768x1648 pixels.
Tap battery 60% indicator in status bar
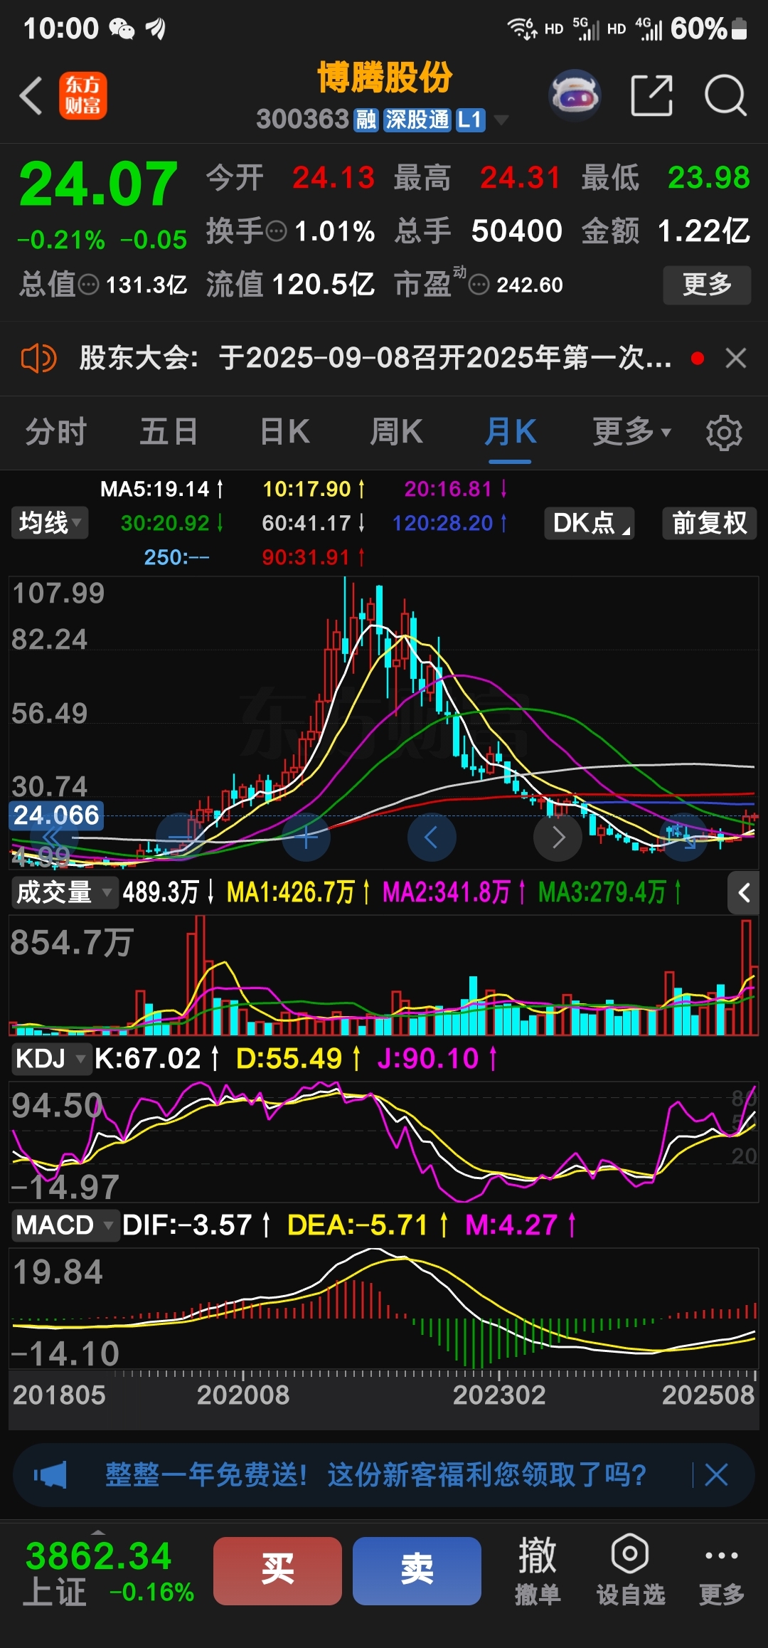(708, 28)
